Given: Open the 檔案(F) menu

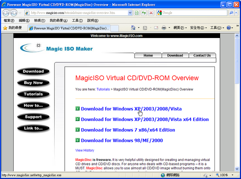Looking at the screenshot, I should pos(9,20).
